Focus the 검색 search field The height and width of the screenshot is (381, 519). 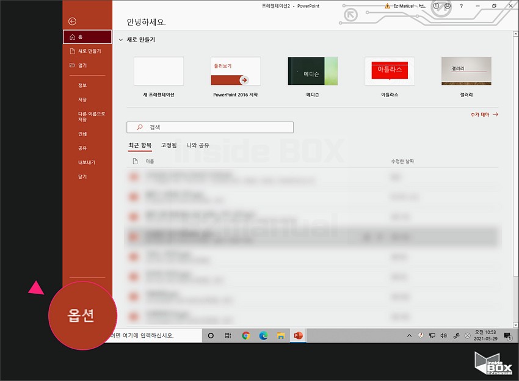210,127
